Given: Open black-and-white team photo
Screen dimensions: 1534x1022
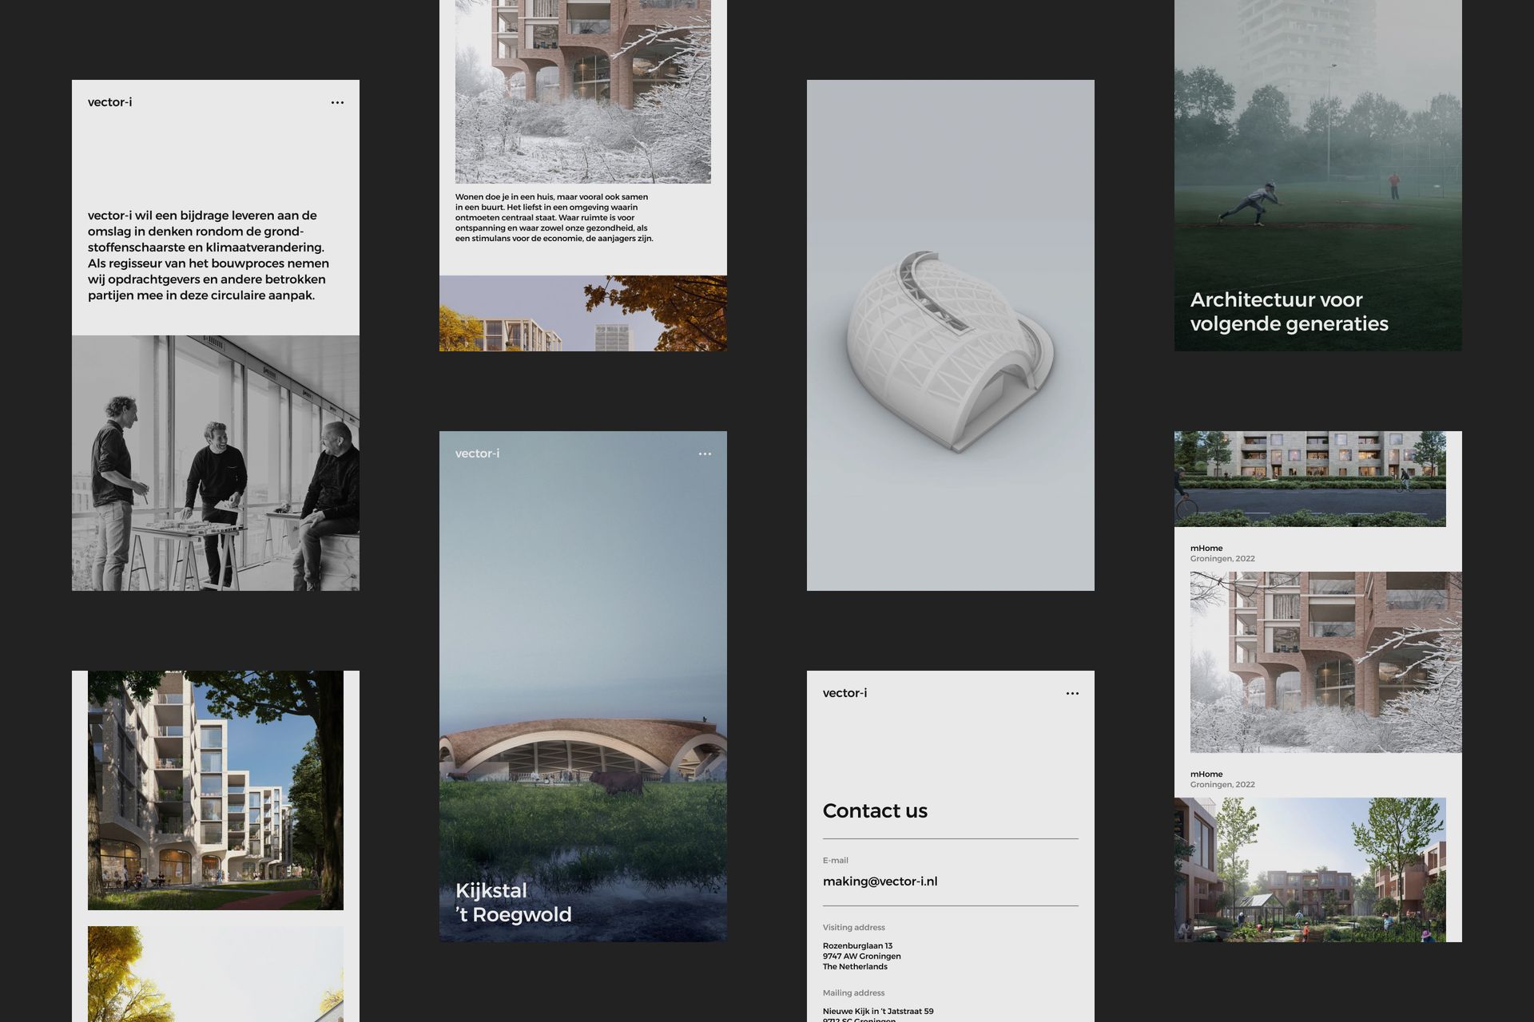Looking at the screenshot, I should tap(216, 463).
